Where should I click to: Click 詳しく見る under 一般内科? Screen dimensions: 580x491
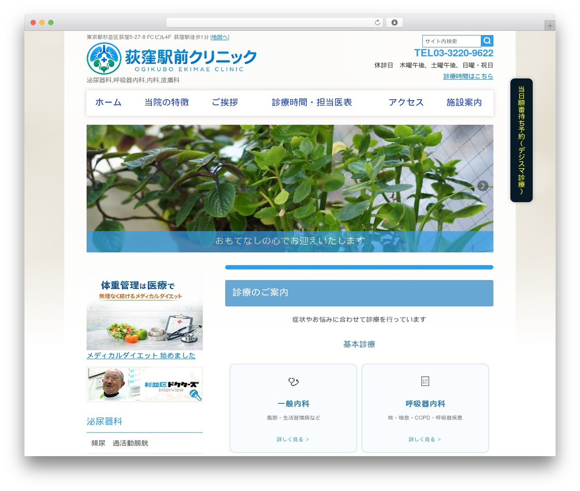pyautogui.click(x=293, y=439)
